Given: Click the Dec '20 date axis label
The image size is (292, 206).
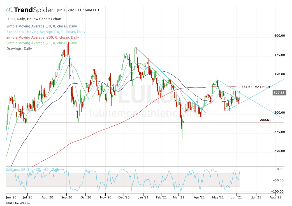Looking at the screenshot, I should click(x=124, y=197).
